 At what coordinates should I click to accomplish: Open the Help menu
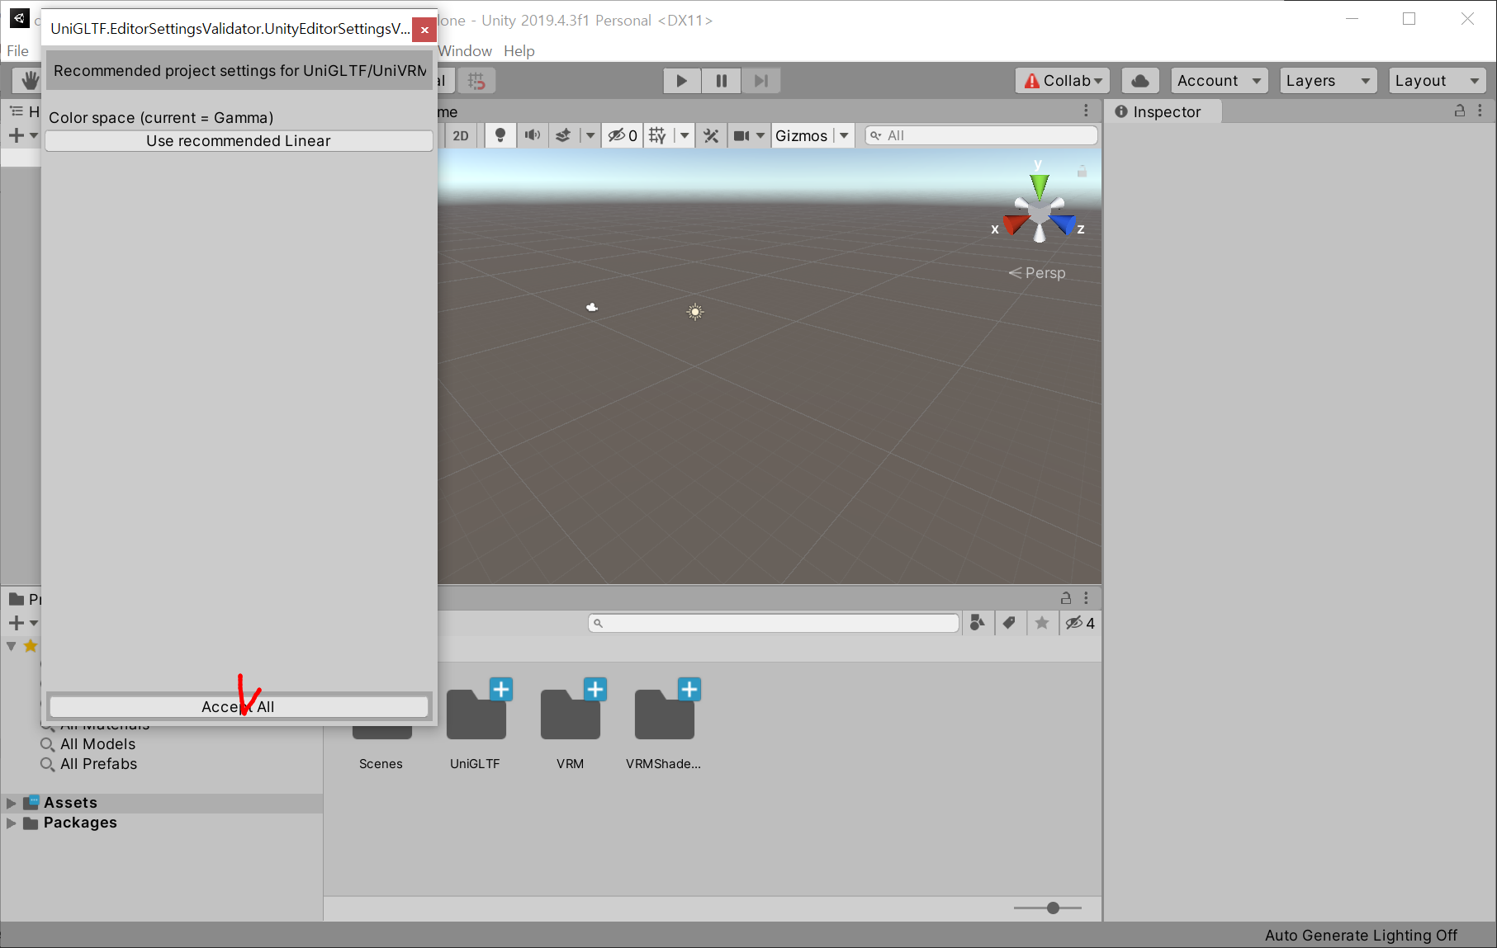point(519,51)
